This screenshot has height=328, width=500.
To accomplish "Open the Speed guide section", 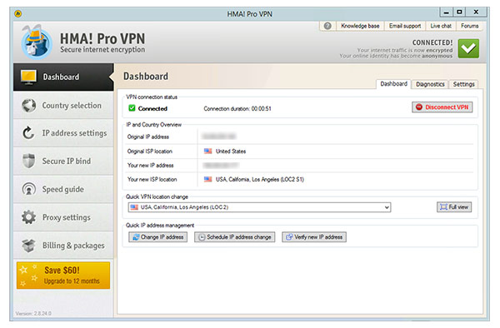I will [63, 189].
